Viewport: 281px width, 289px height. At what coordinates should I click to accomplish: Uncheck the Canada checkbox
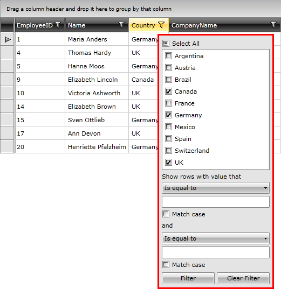[168, 91]
